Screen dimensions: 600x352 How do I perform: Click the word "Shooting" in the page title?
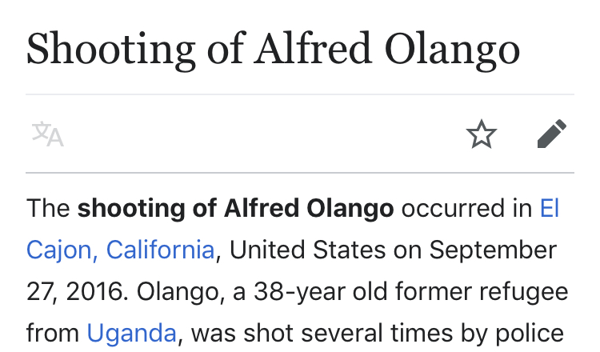pos(111,50)
